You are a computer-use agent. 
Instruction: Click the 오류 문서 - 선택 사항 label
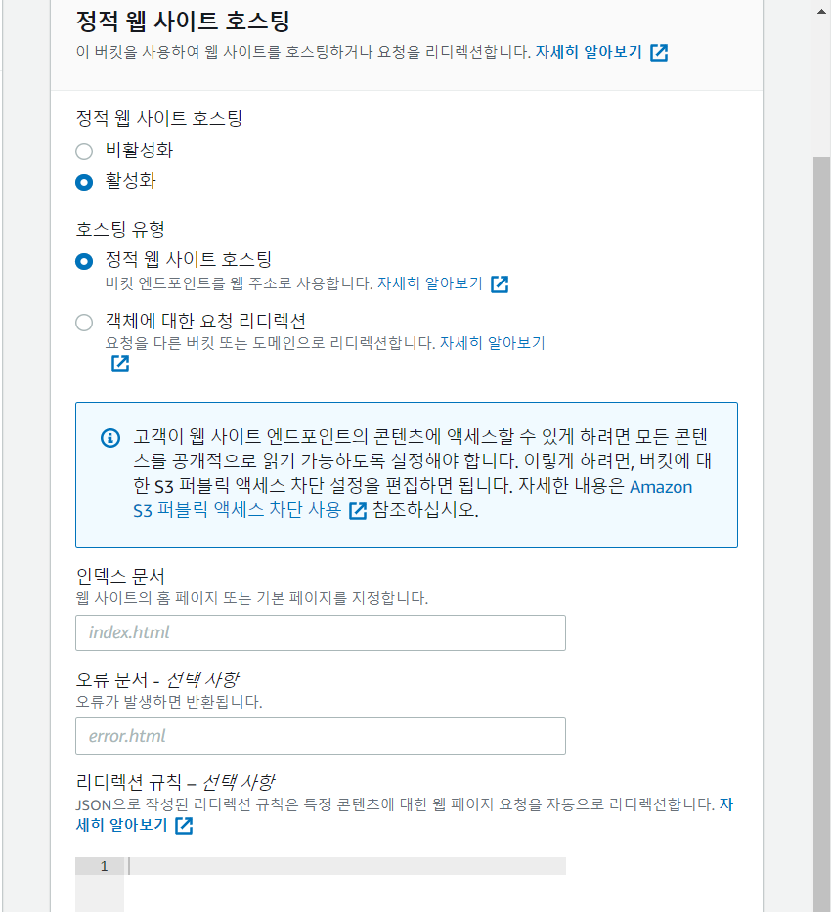157,678
